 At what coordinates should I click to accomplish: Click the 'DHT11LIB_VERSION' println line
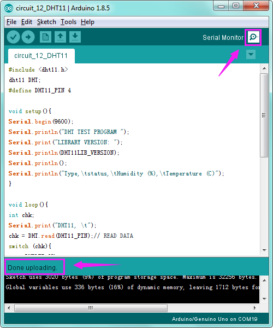click(x=64, y=153)
